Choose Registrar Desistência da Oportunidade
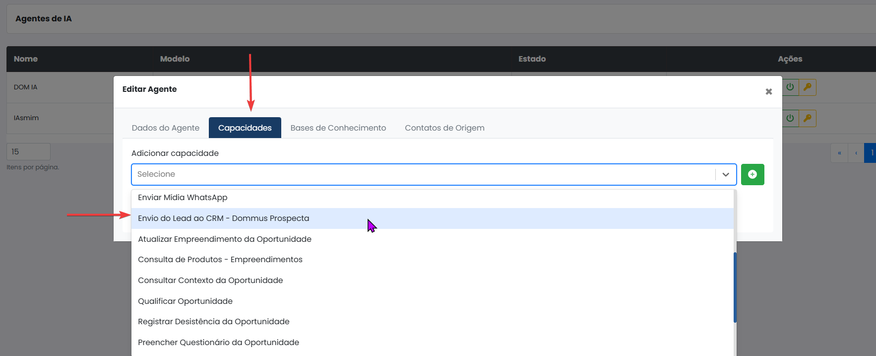876x356 pixels. pyautogui.click(x=433, y=322)
